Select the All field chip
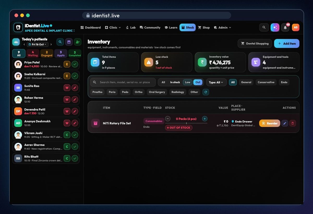The height and width of the screenshot is (214, 313). [x=233, y=82]
